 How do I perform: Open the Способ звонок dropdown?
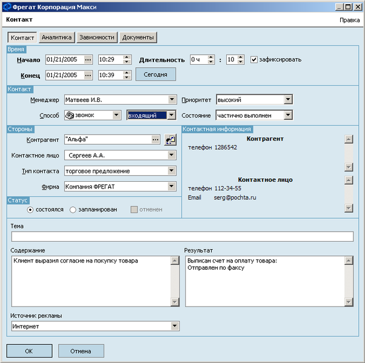[x=116, y=115]
